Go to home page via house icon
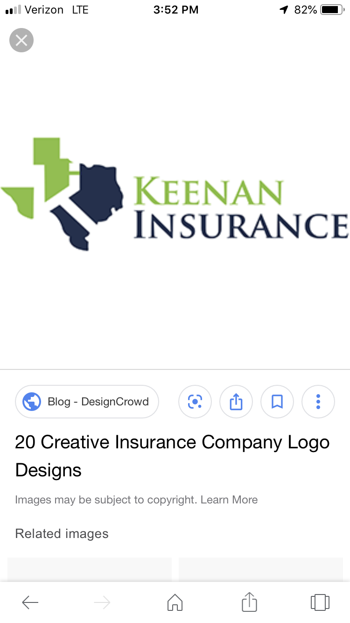350x623 pixels. pos(175,602)
